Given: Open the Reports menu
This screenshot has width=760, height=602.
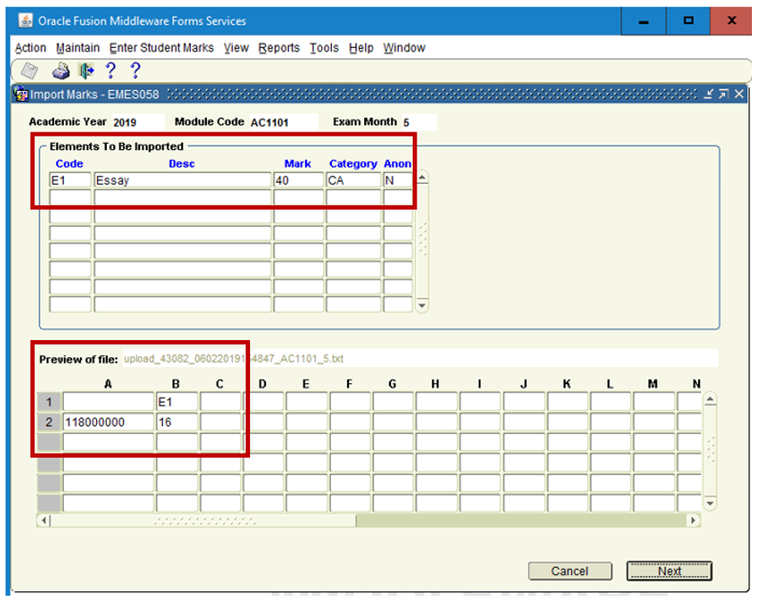Looking at the screenshot, I should pyautogui.click(x=279, y=48).
